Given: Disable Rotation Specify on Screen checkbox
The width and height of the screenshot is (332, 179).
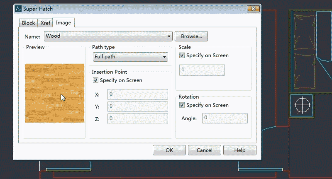Looking at the screenshot, I should tap(182, 105).
